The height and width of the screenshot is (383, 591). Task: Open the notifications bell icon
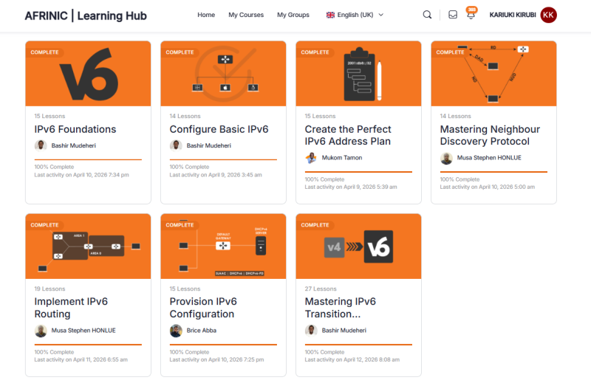(x=471, y=15)
